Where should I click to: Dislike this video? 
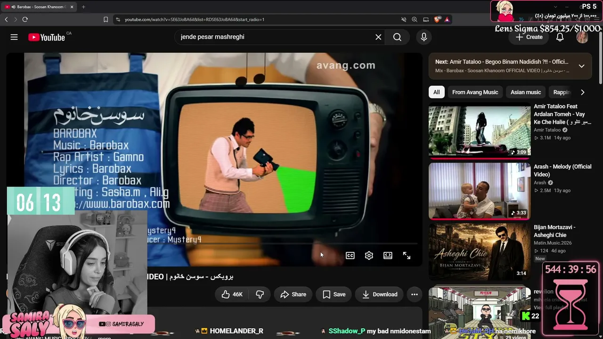(260, 294)
